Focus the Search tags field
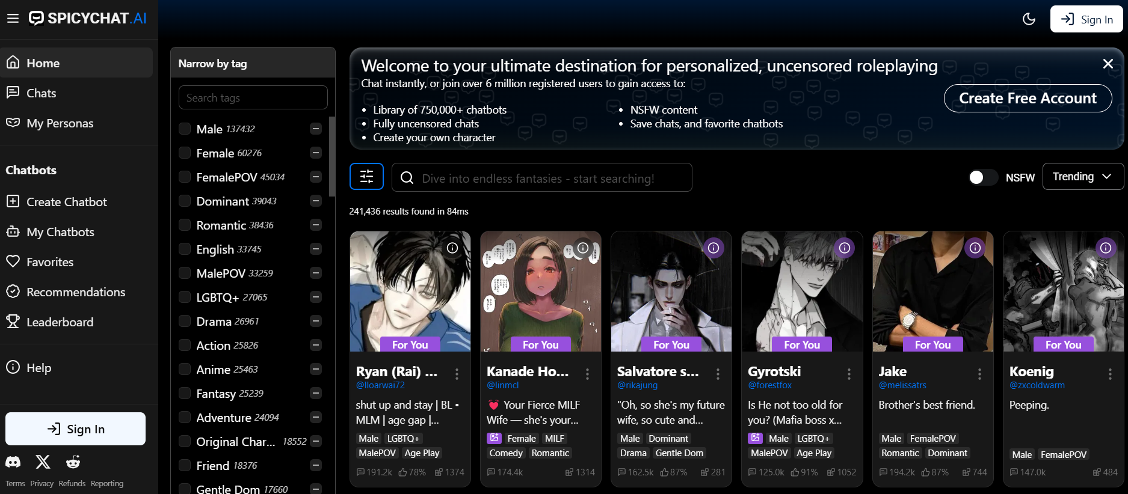 pyautogui.click(x=253, y=97)
